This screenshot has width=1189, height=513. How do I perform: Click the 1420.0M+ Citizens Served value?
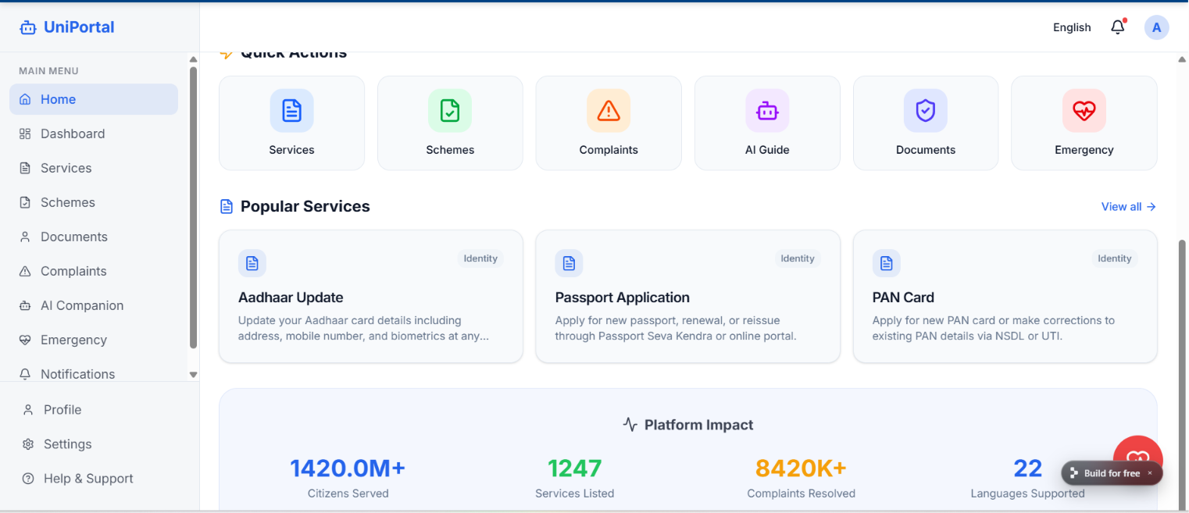click(x=348, y=468)
